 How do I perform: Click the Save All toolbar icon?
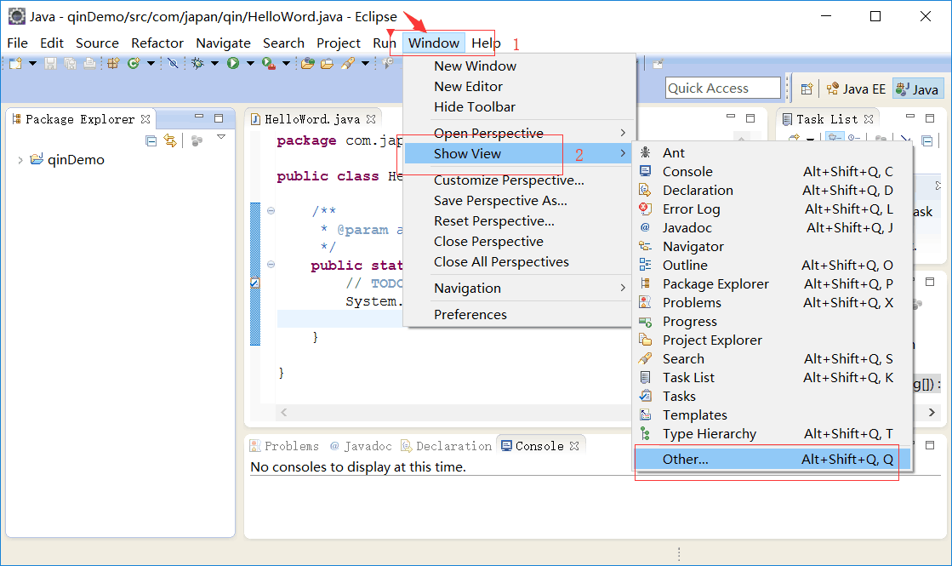tap(70, 63)
